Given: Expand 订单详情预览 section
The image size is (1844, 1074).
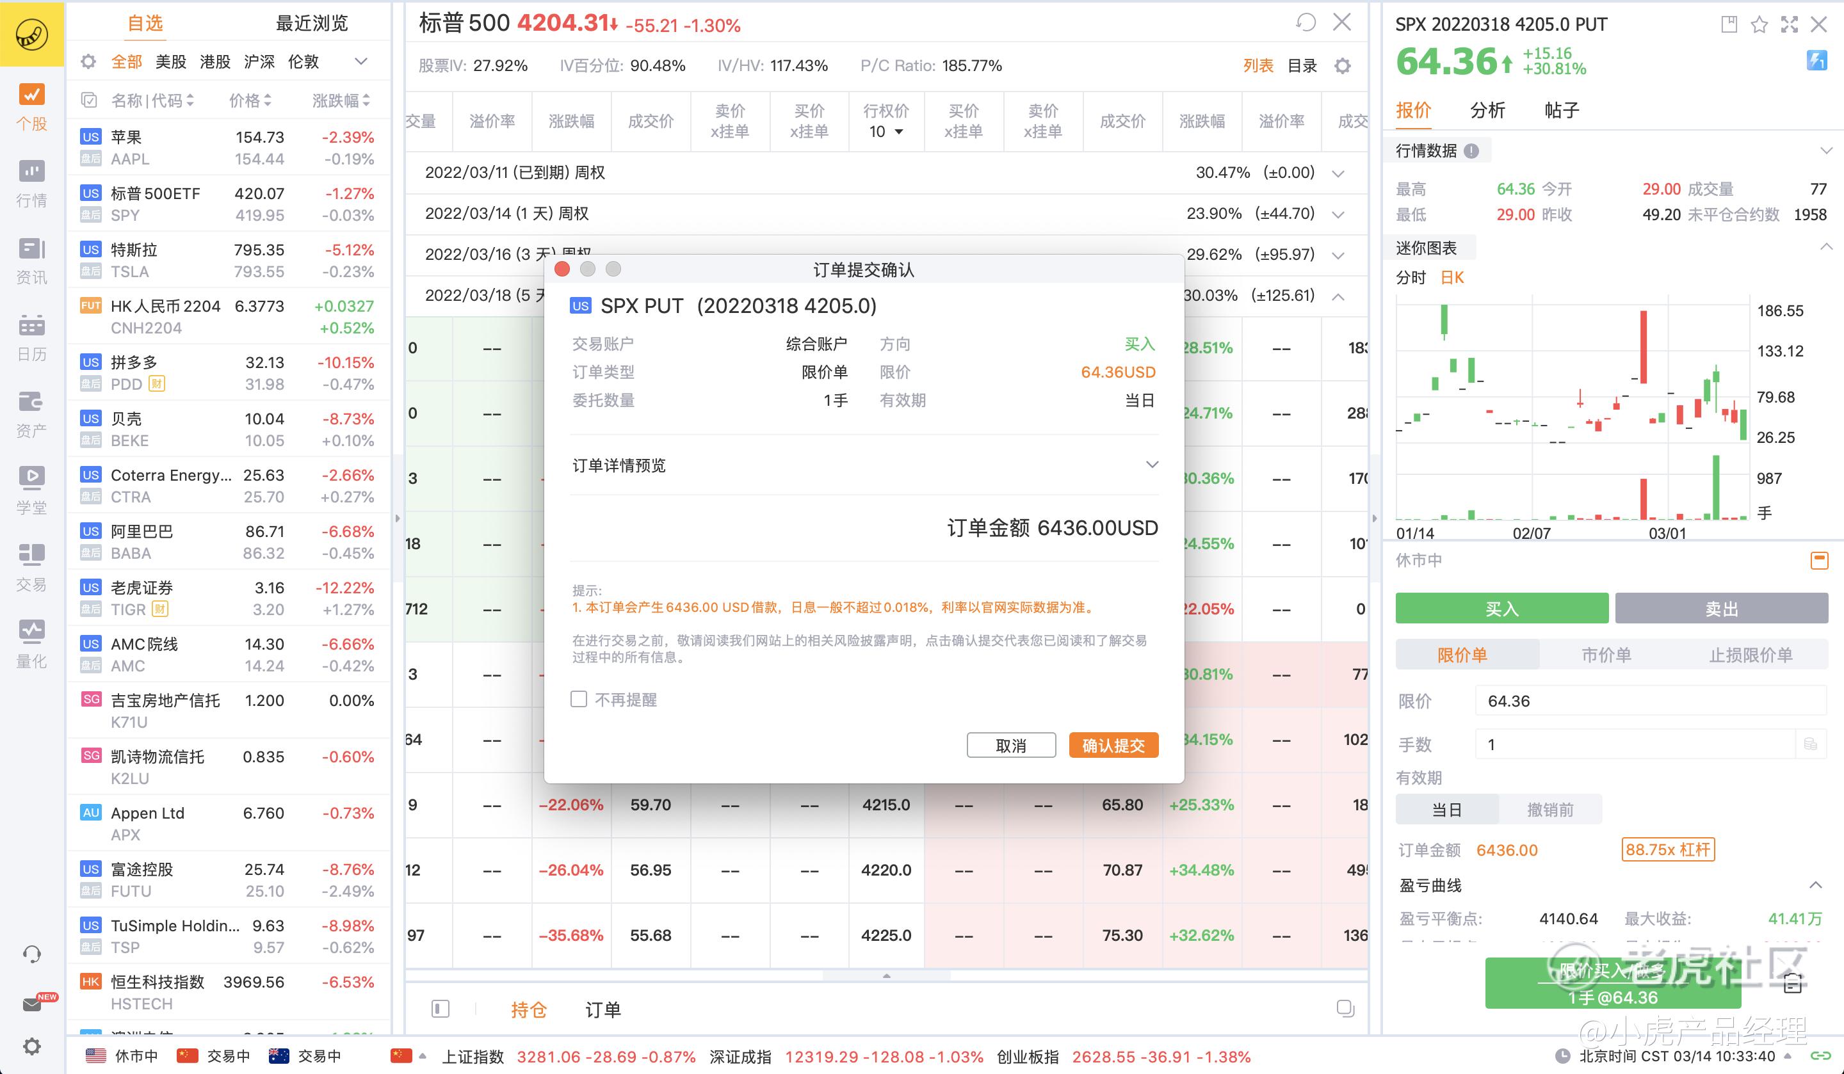Looking at the screenshot, I should click(1152, 465).
